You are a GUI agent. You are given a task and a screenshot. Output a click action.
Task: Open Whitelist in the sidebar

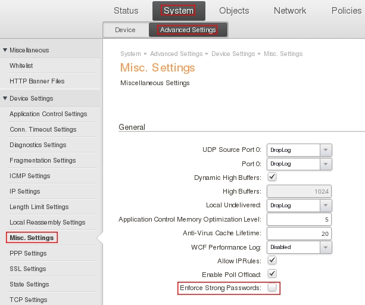22,66
